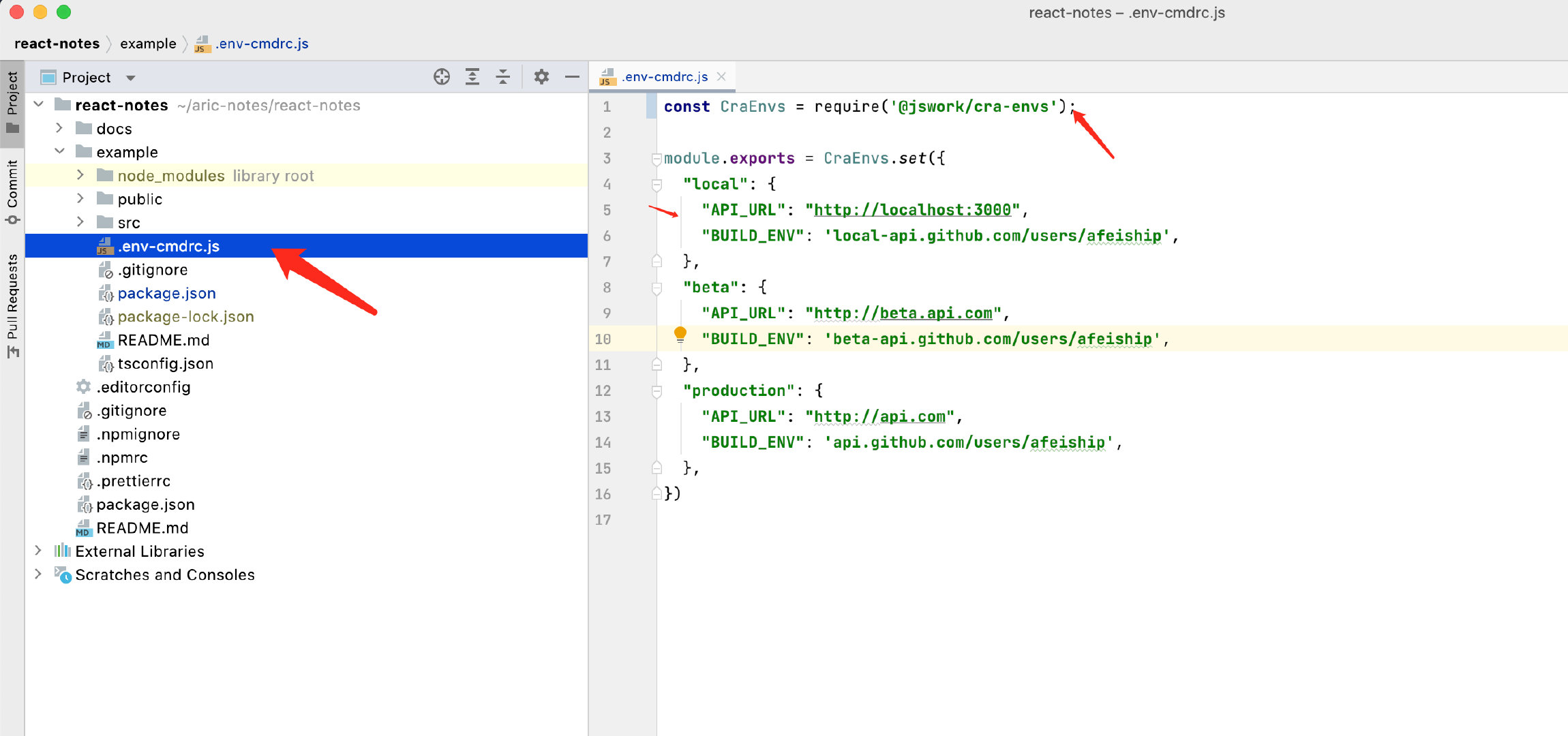Click example in the breadcrumb
The height and width of the screenshot is (736, 1568).
(x=148, y=44)
